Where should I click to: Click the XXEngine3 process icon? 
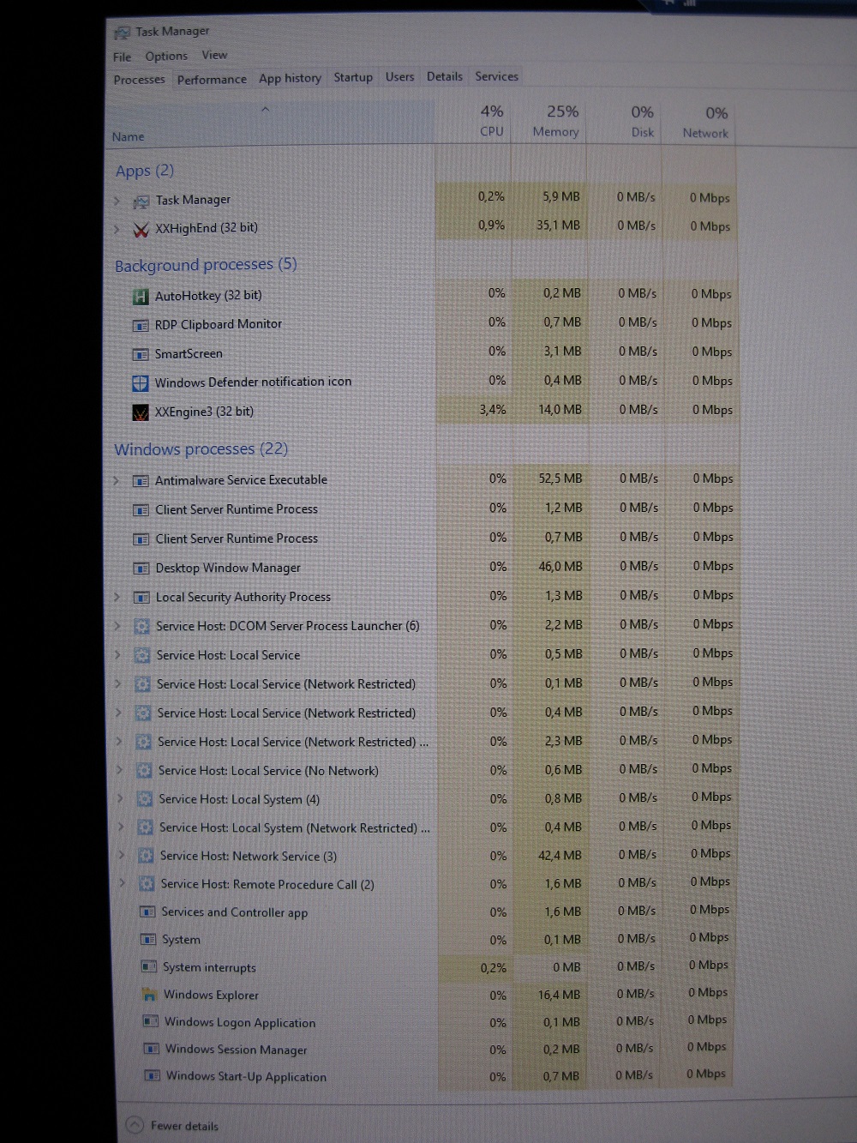(141, 413)
